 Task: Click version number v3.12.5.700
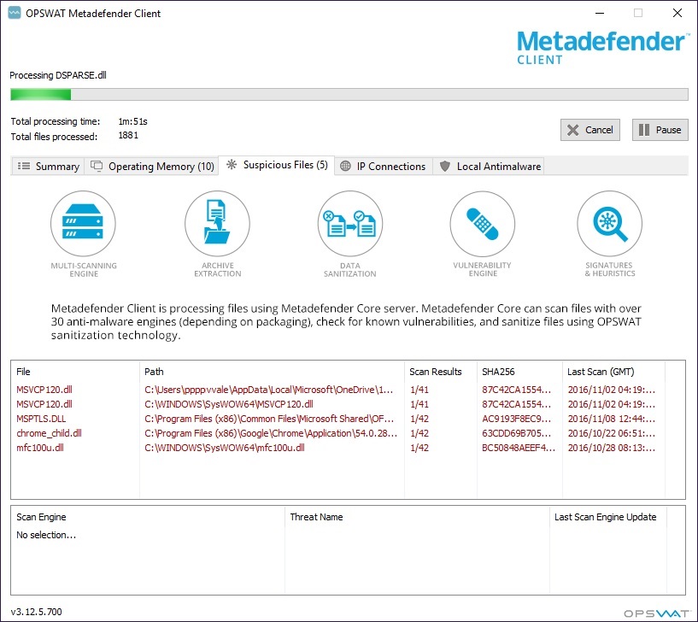tap(37, 612)
